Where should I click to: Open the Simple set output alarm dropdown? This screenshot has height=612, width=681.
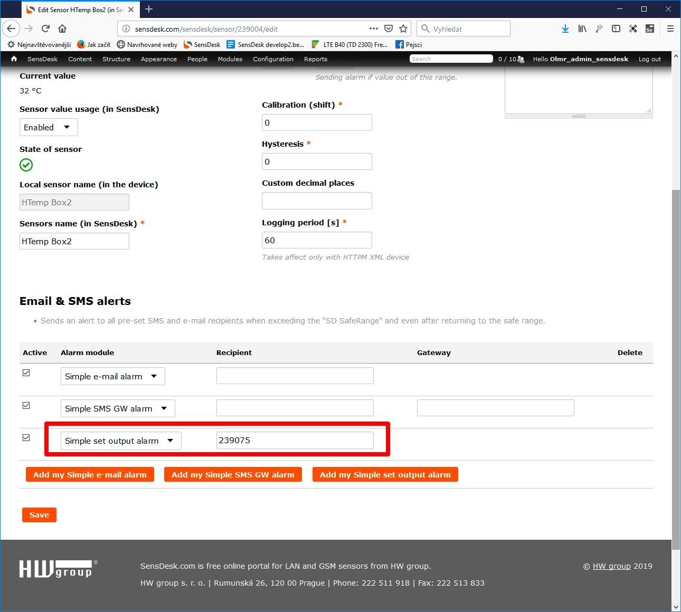[121, 441]
